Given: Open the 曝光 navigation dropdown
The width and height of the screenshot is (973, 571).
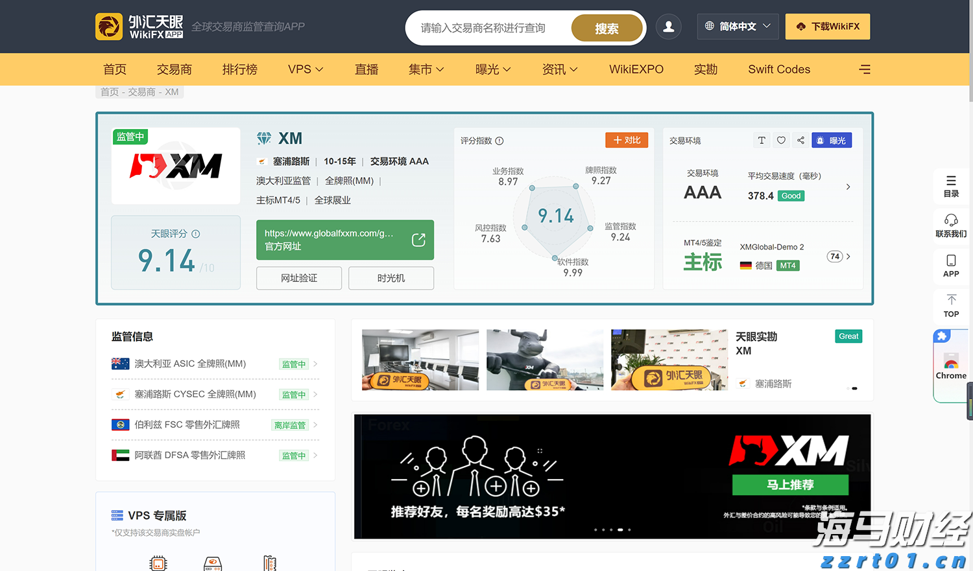Looking at the screenshot, I should tap(493, 69).
